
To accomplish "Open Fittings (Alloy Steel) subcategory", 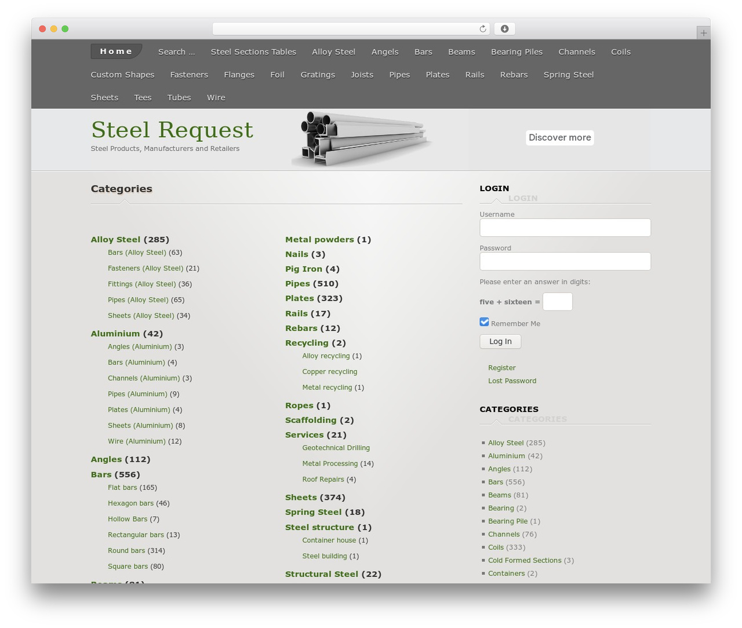I will pyautogui.click(x=141, y=284).
